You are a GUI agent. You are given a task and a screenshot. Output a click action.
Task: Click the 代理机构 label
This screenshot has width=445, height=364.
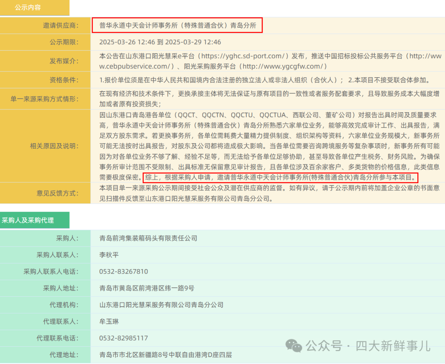tap(64, 305)
